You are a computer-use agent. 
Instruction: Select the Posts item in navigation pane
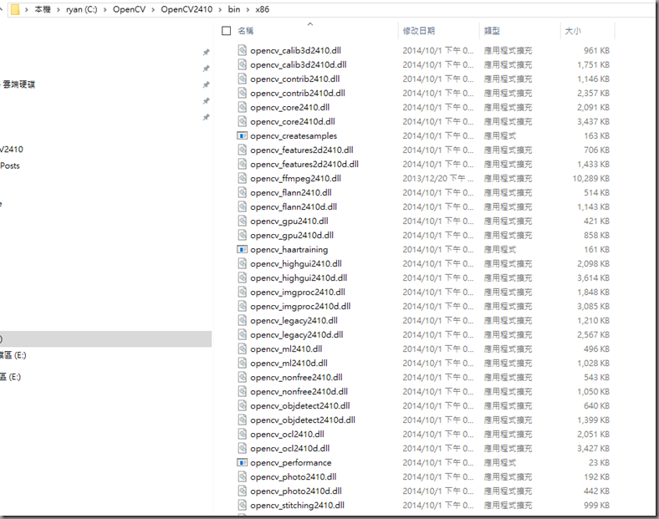(10, 165)
